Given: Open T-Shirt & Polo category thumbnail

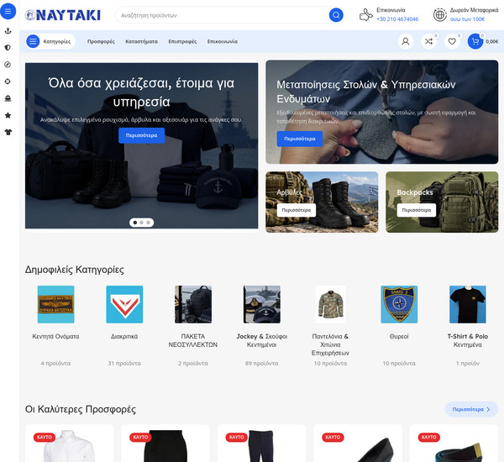Looking at the screenshot, I should tap(468, 304).
